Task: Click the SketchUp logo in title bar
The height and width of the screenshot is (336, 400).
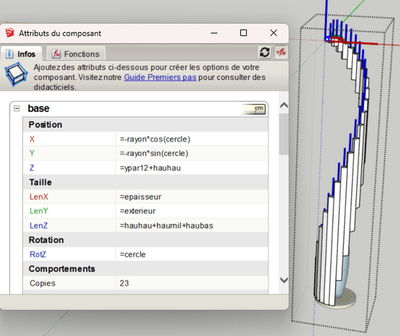Action: [10, 33]
